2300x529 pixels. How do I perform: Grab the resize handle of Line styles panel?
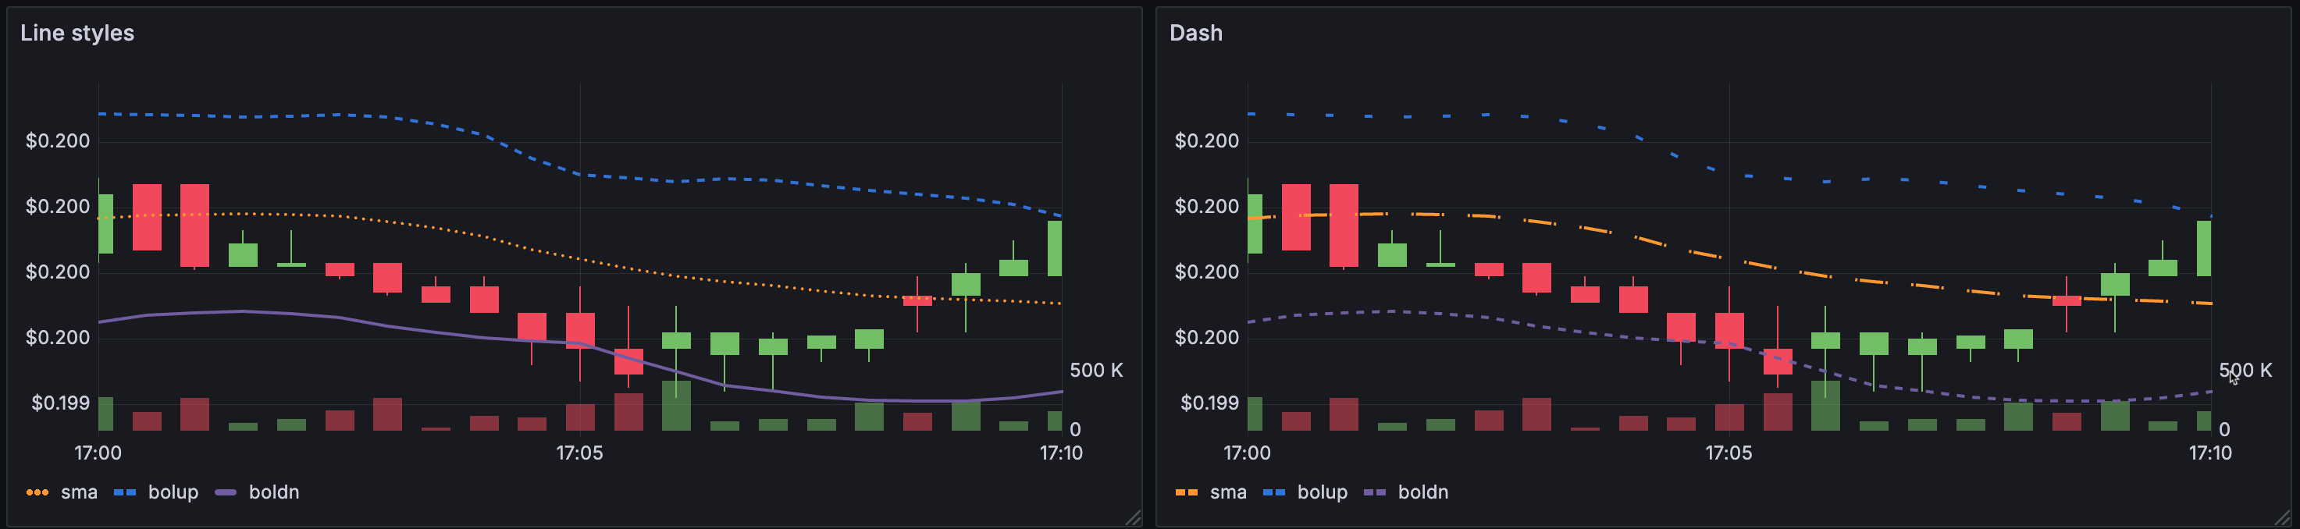coord(1133,517)
